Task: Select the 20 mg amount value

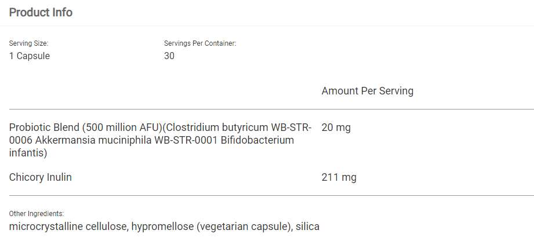Action: pyautogui.click(x=336, y=127)
